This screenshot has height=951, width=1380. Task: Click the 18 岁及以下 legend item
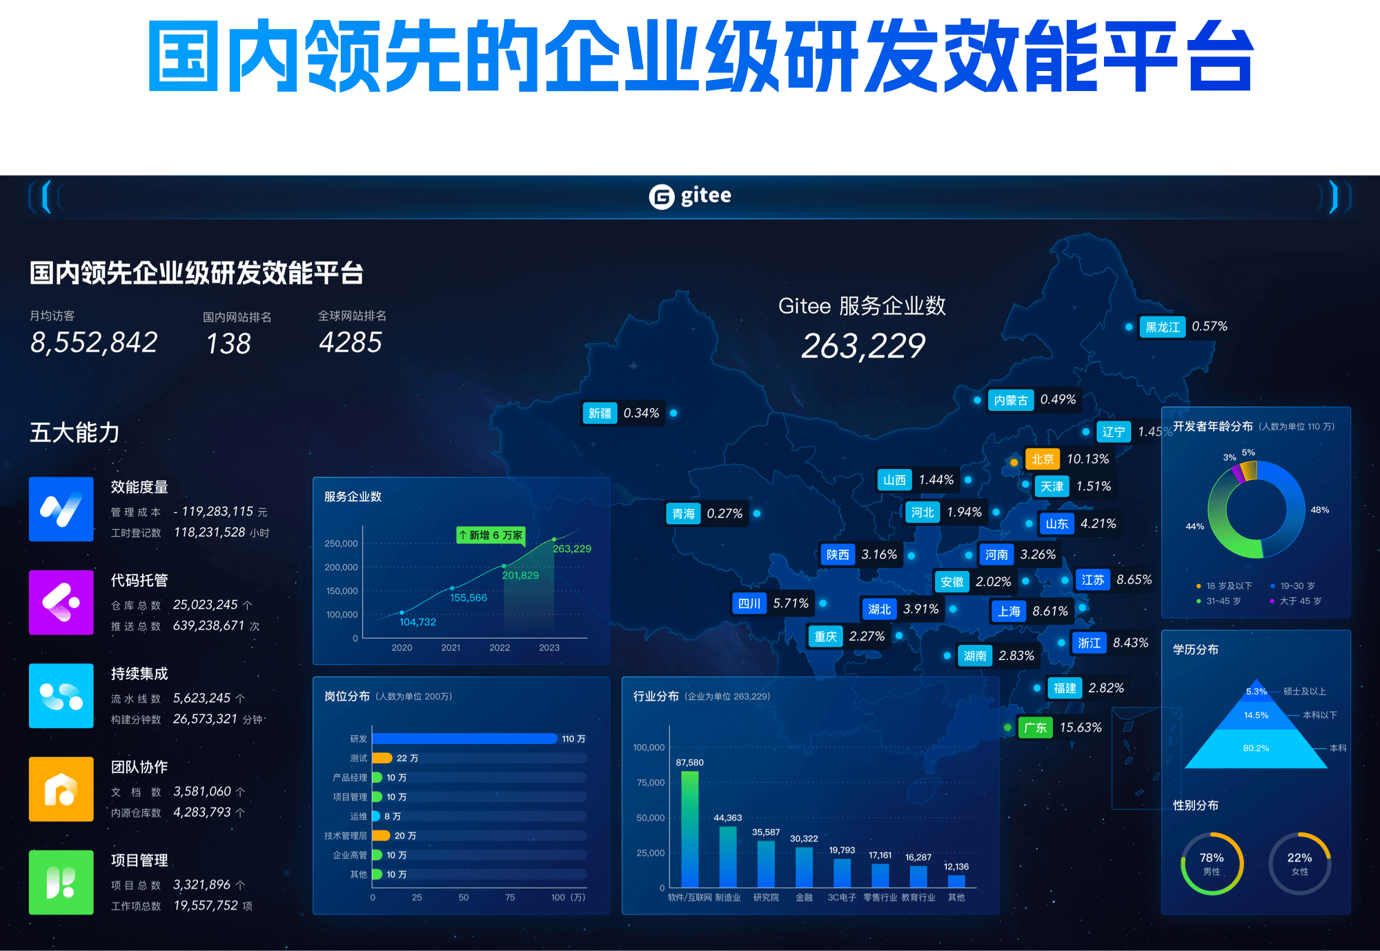click(x=1224, y=585)
